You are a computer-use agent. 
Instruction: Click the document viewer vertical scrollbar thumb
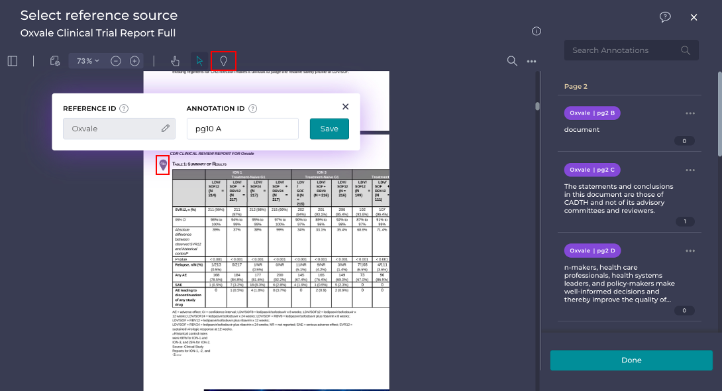tap(537, 107)
